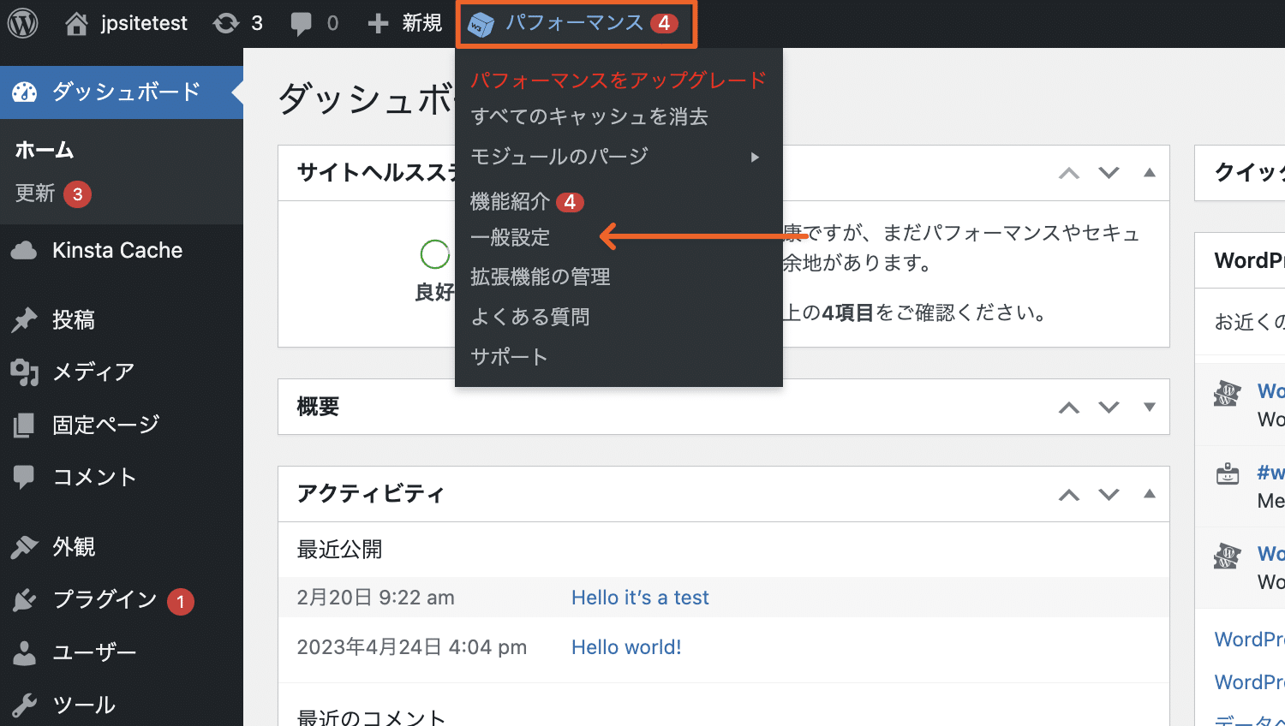The image size is (1285, 726).
Task: Open the ツール wrench icon
Action: (24, 704)
